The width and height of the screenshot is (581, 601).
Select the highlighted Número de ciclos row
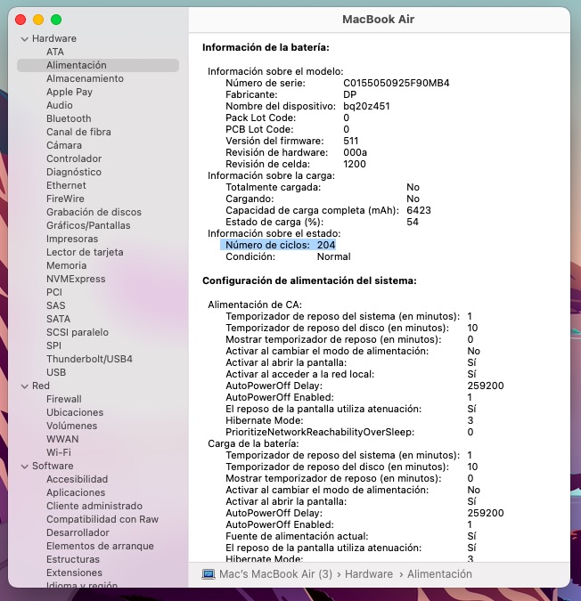click(x=278, y=245)
